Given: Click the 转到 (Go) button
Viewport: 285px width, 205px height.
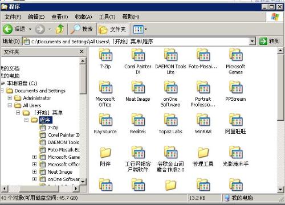Looking at the screenshot, I should pos(270,41).
